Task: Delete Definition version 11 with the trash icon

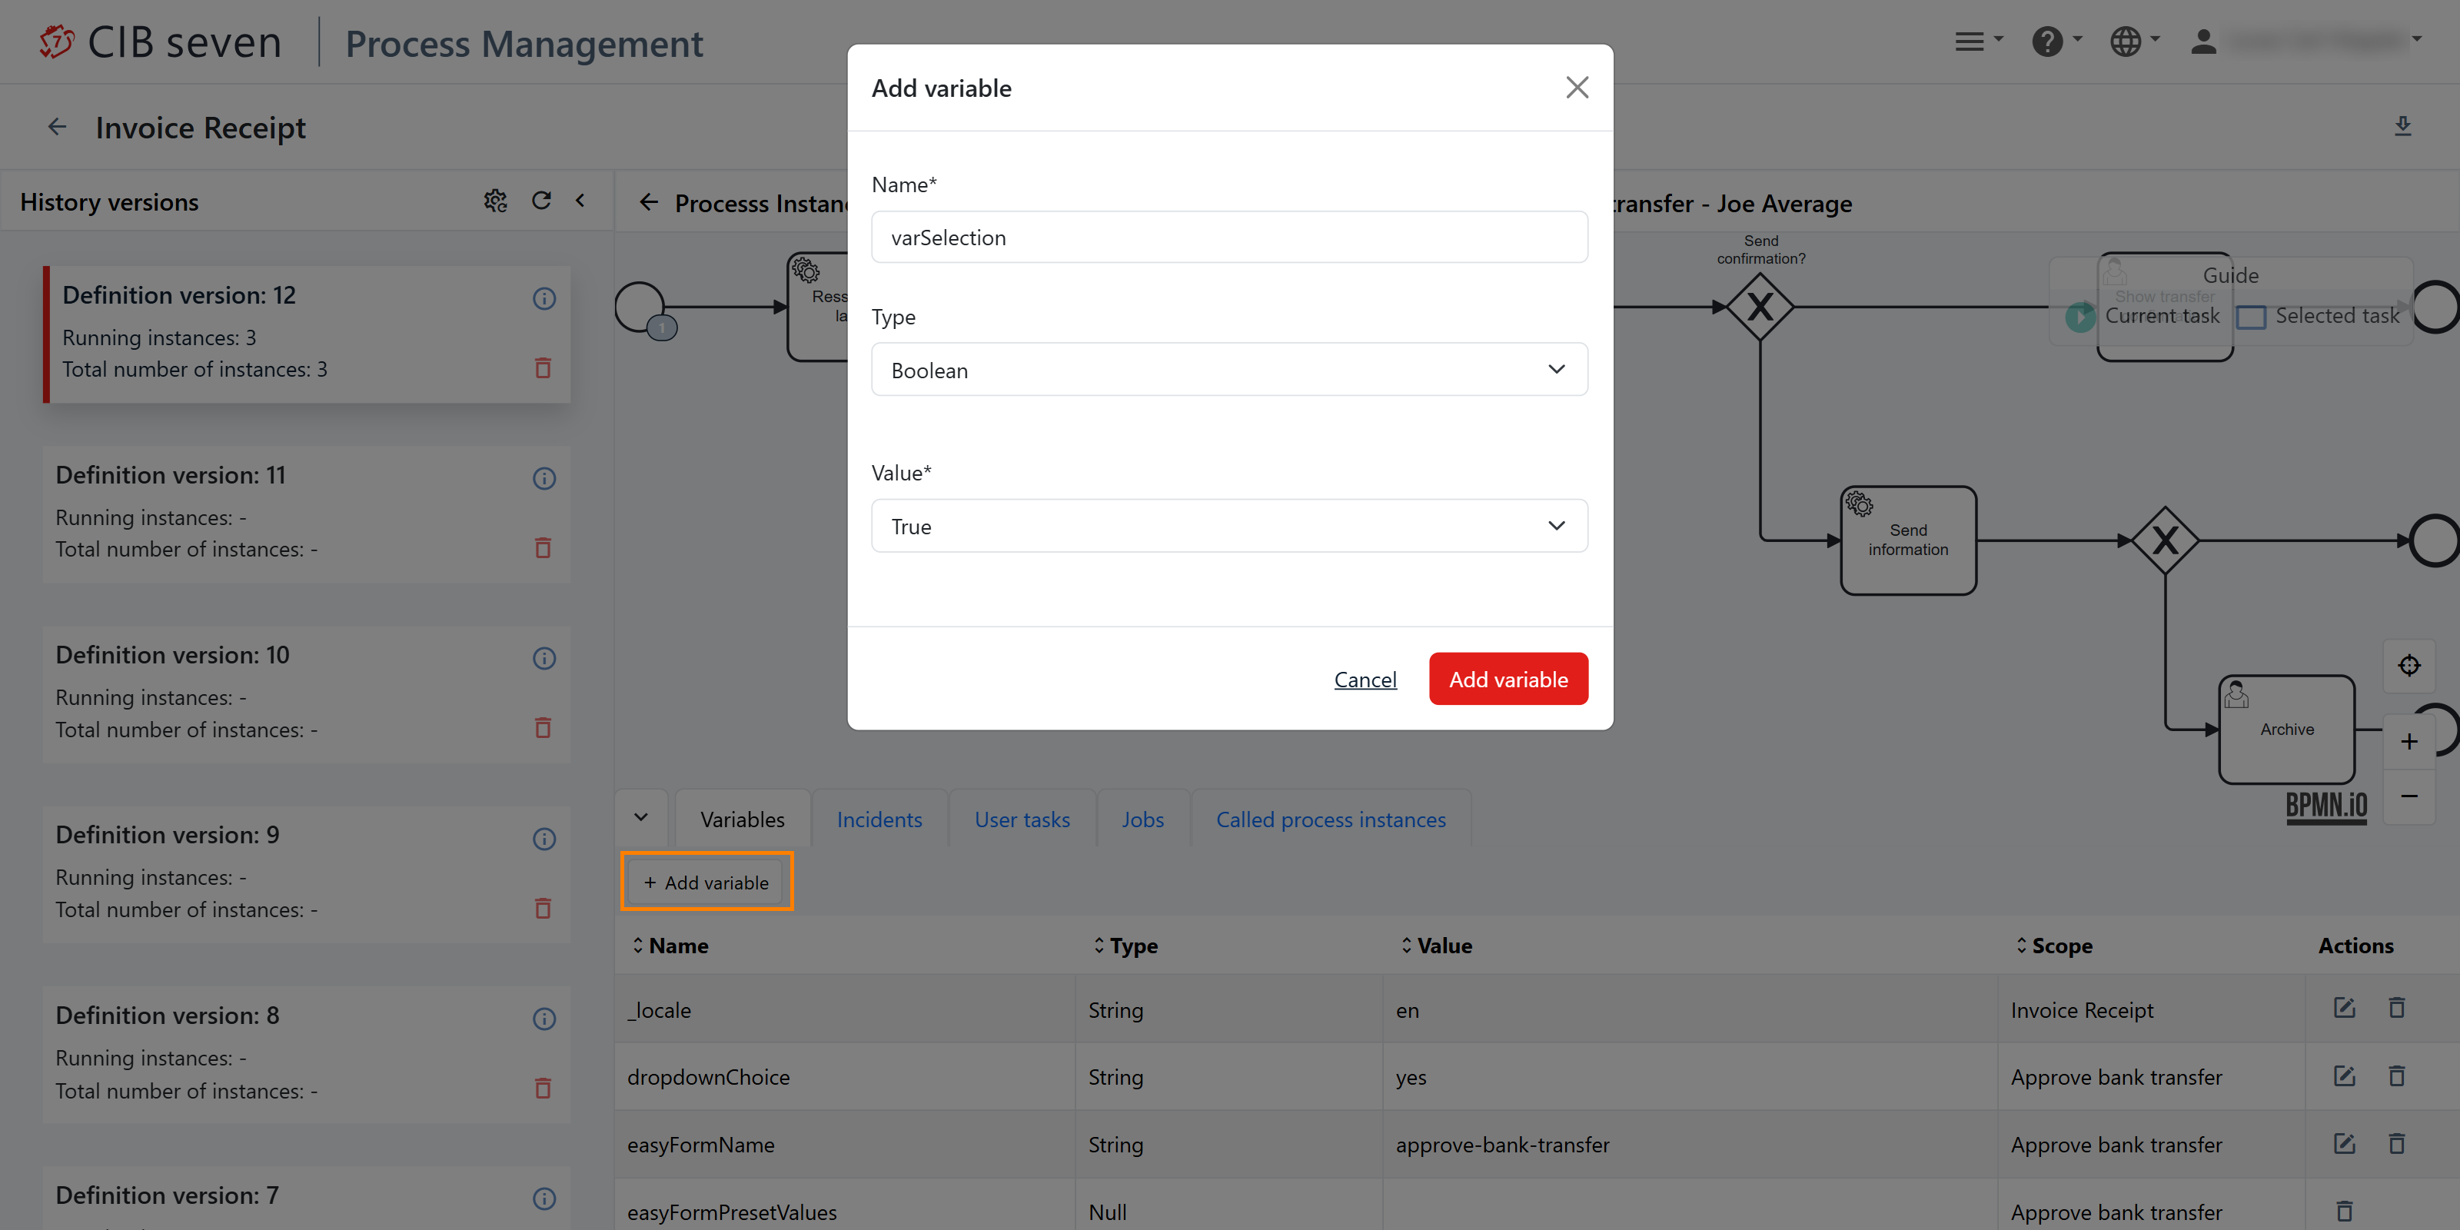Action: pos(543,548)
